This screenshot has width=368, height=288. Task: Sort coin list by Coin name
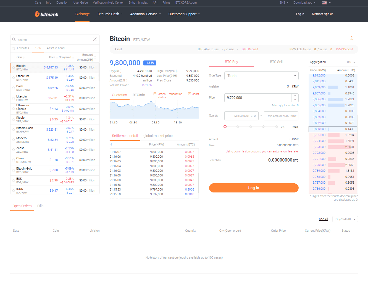point(21,57)
